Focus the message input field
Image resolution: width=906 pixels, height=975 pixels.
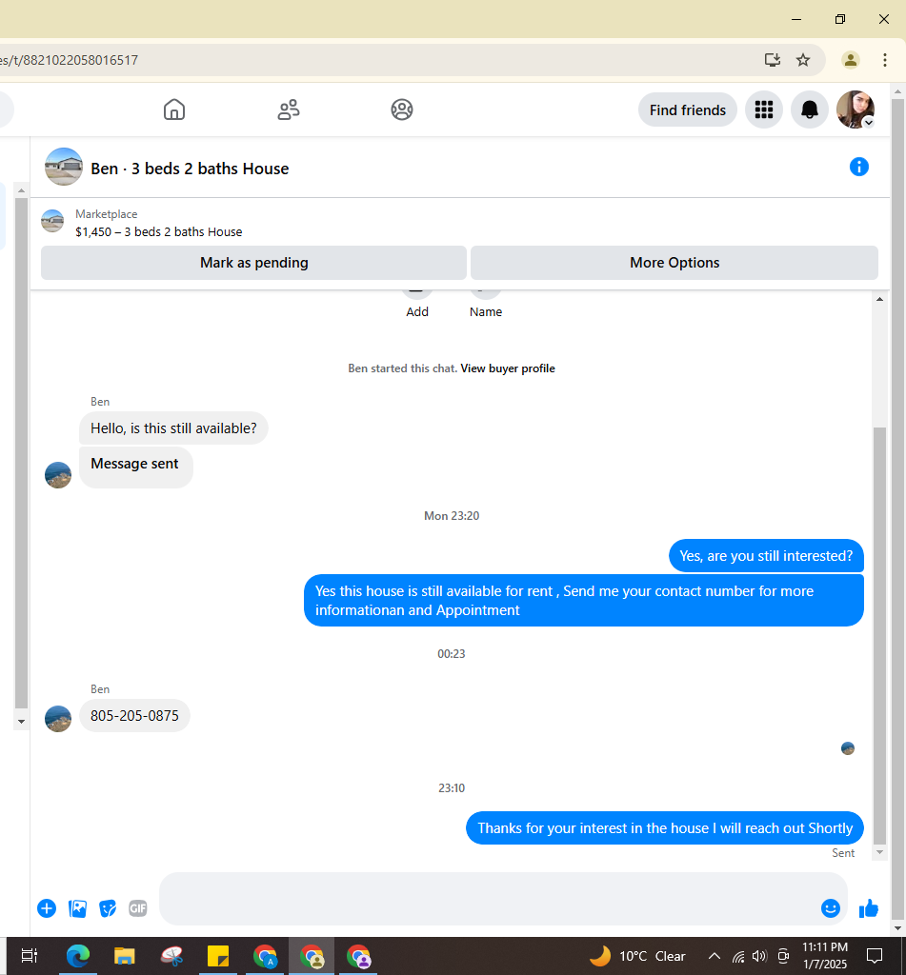click(x=489, y=899)
